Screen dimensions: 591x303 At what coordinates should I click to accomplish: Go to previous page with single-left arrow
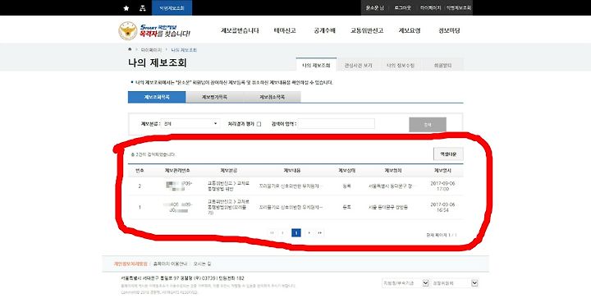click(x=282, y=233)
